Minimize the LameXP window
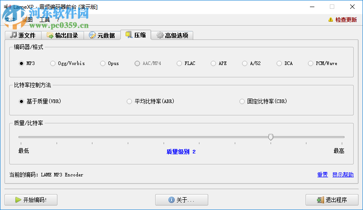363x210 pixels. pos(312,7)
